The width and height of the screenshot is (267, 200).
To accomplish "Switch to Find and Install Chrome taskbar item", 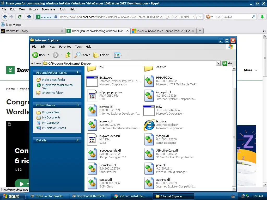I will tap(132, 196).
